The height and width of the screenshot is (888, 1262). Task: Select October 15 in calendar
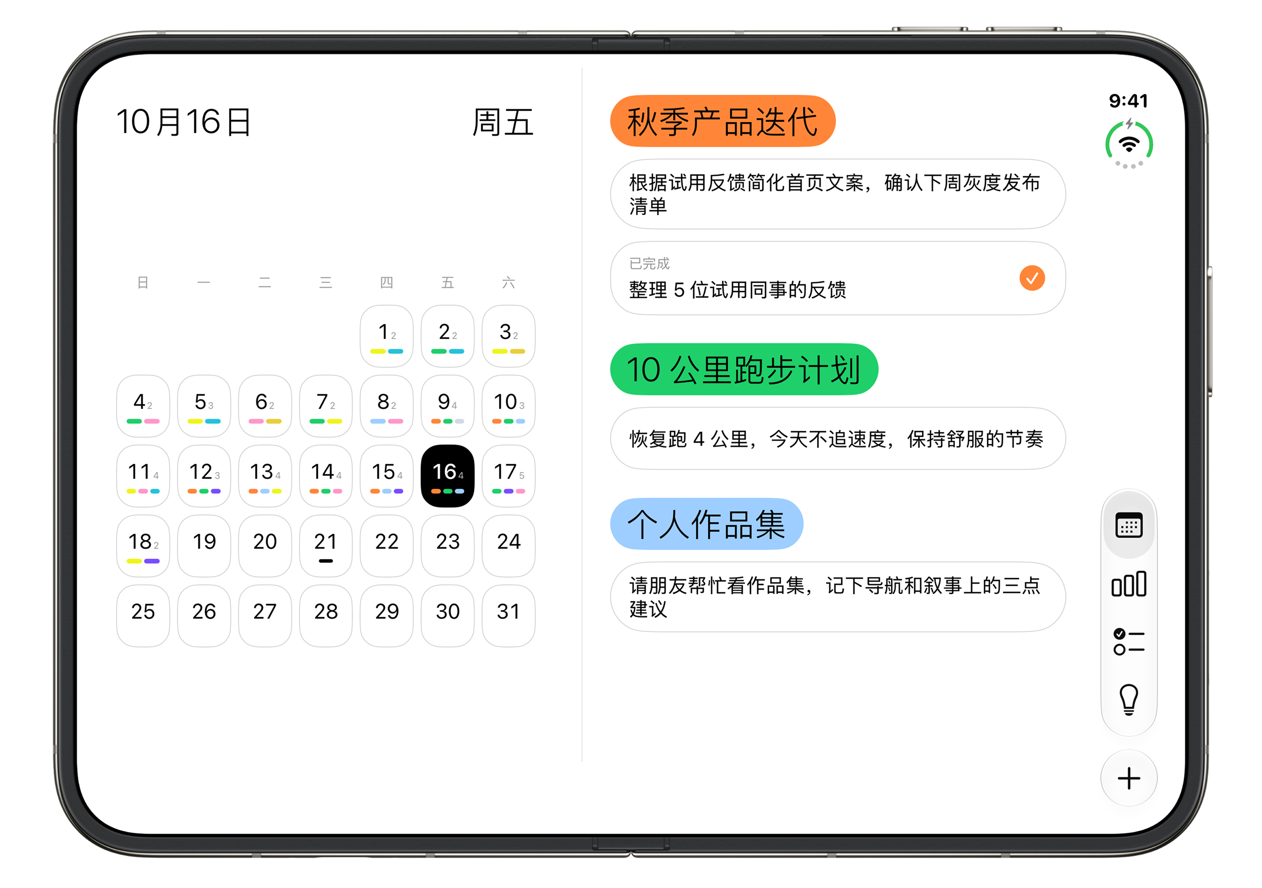[387, 476]
